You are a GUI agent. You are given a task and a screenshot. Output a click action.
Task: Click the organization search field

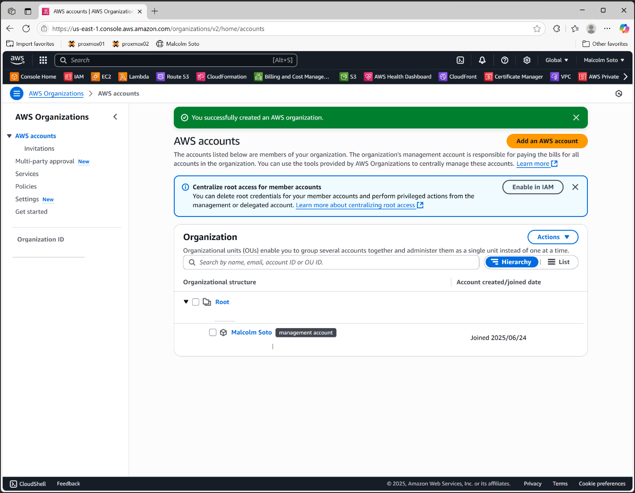[x=331, y=262]
